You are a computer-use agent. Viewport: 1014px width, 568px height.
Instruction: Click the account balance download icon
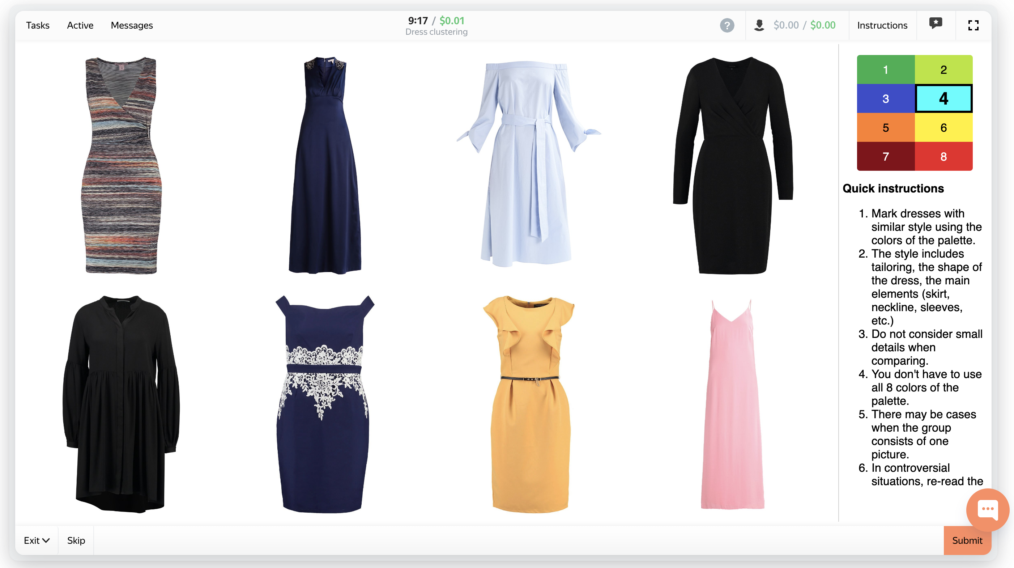pos(759,26)
